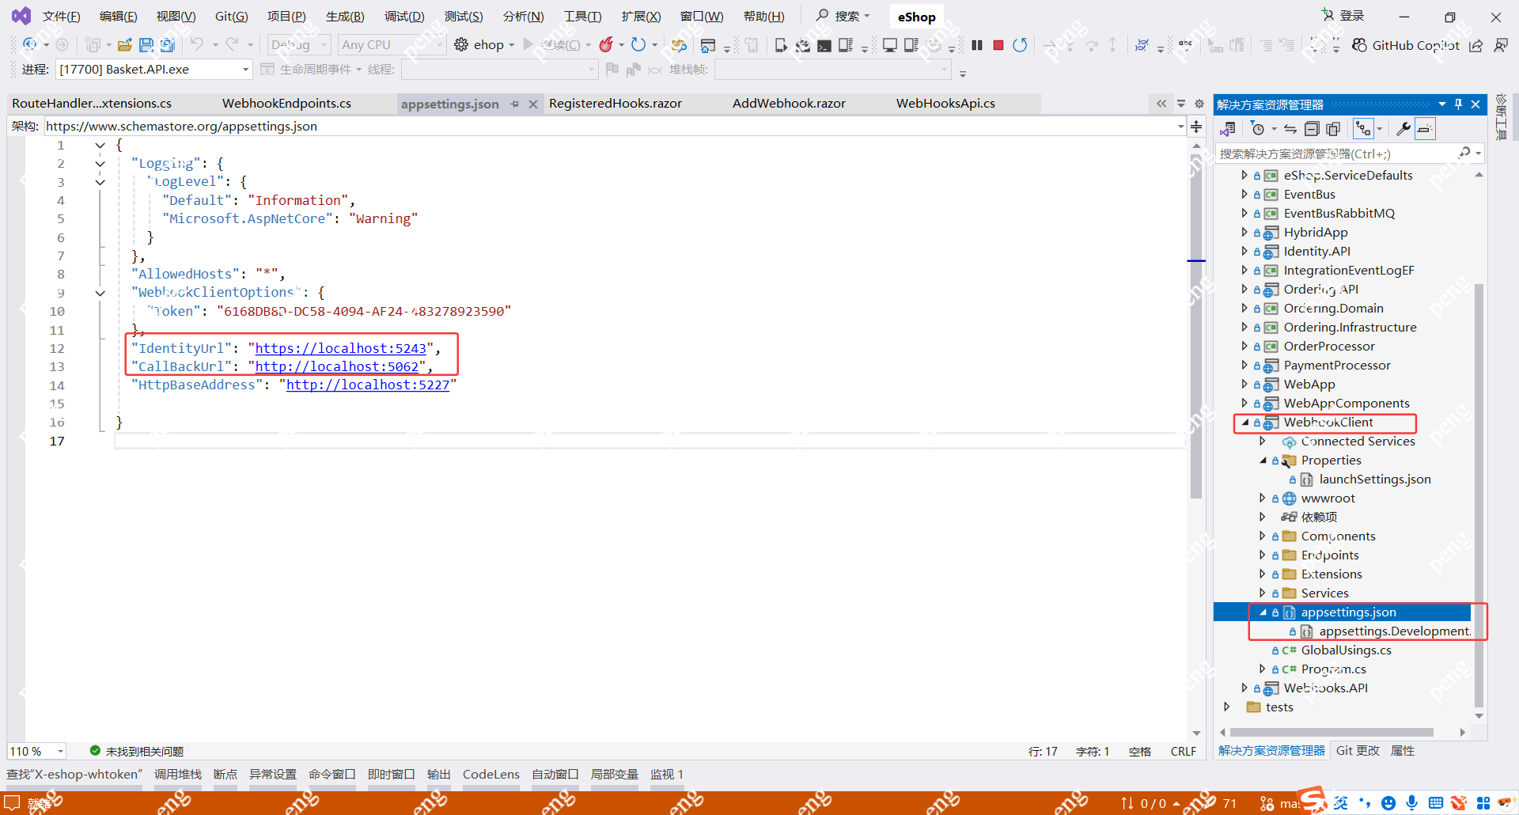1519x815 pixels.
Task: Switch to the WebHooksApi.cs tab
Action: pos(945,104)
